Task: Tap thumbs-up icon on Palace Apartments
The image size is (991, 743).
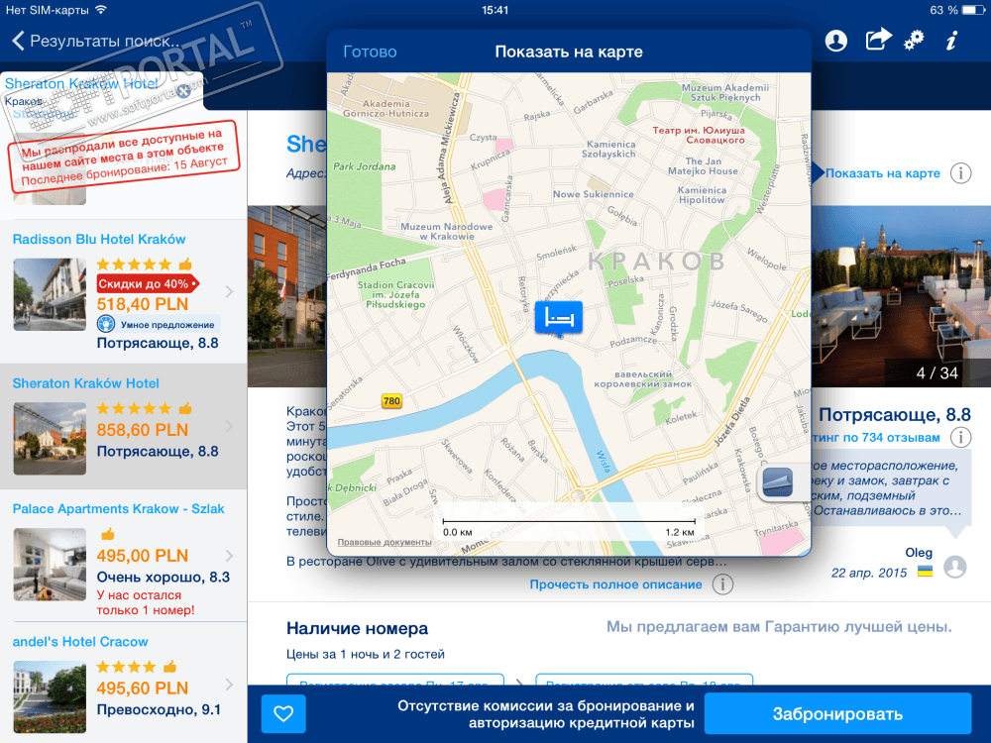Action: pos(108,535)
